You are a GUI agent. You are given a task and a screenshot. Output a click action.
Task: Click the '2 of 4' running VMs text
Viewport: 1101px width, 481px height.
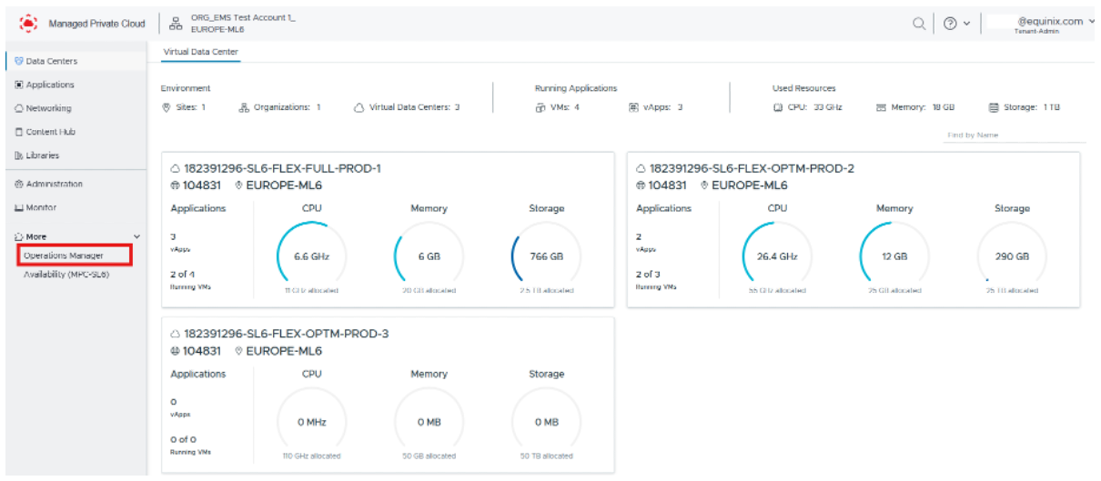[183, 274]
